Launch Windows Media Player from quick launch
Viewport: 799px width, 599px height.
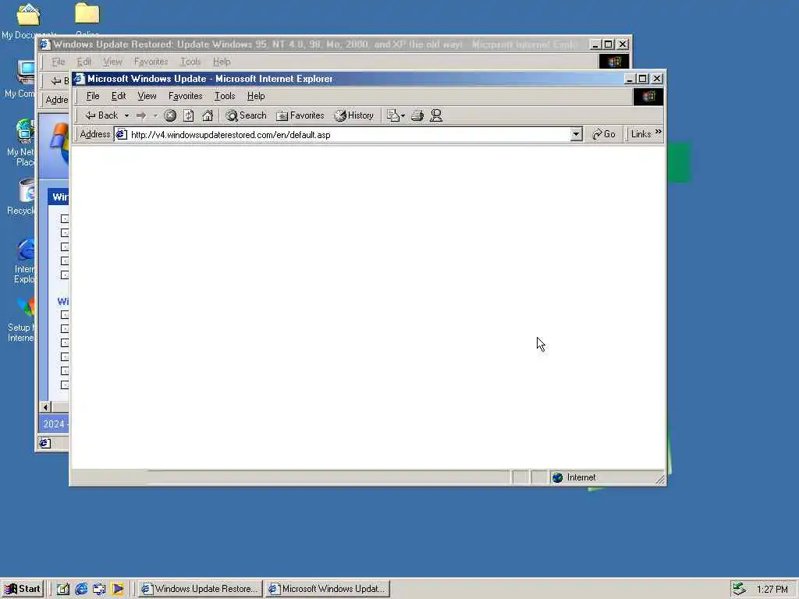[x=117, y=589]
